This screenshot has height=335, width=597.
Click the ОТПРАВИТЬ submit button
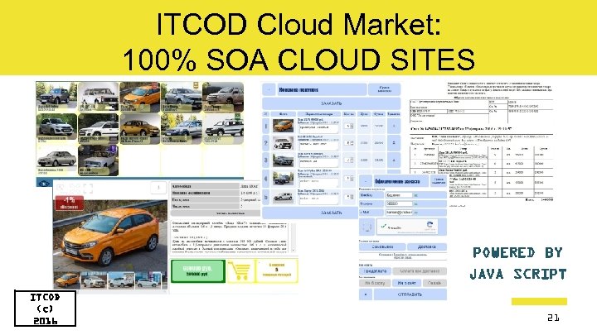pos(410,294)
